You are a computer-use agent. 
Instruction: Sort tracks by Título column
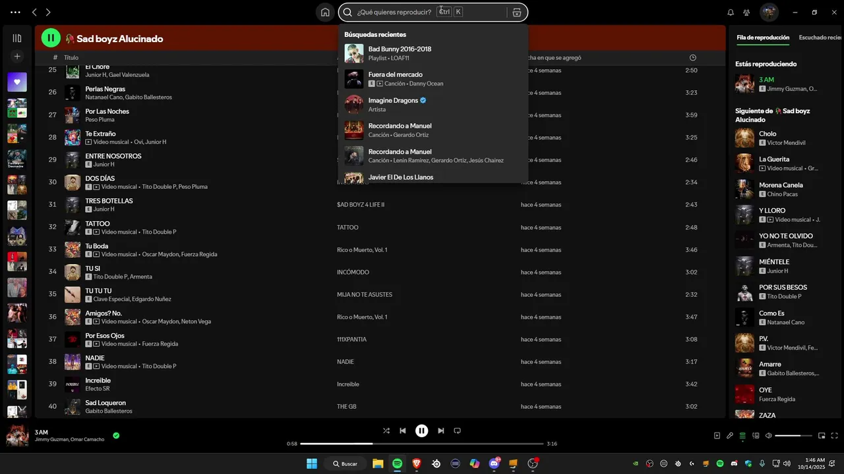[71, 57]
